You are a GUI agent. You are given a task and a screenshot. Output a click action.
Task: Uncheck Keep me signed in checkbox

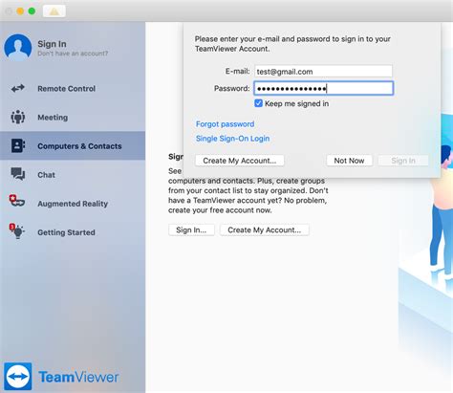pos(258,103)
